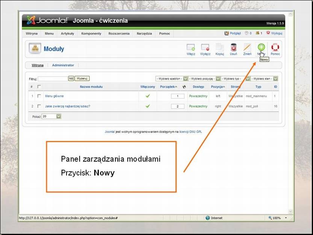Click the Usuń (delete) toolbar icon

click(x=233, y=47)
